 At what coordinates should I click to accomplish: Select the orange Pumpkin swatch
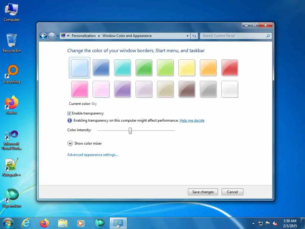208,68
